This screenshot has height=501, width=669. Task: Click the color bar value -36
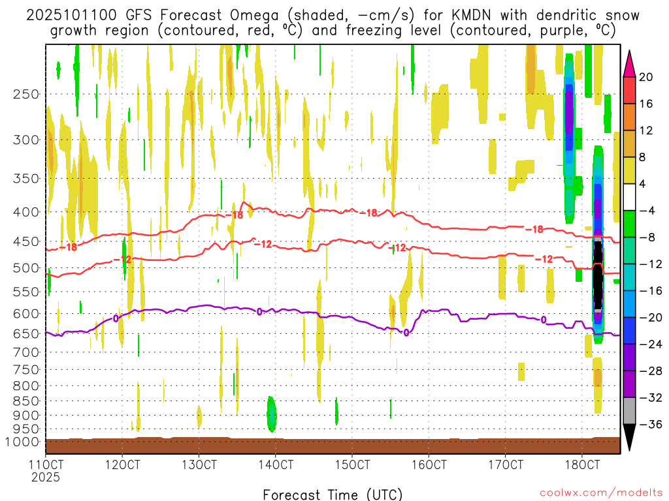651,424
